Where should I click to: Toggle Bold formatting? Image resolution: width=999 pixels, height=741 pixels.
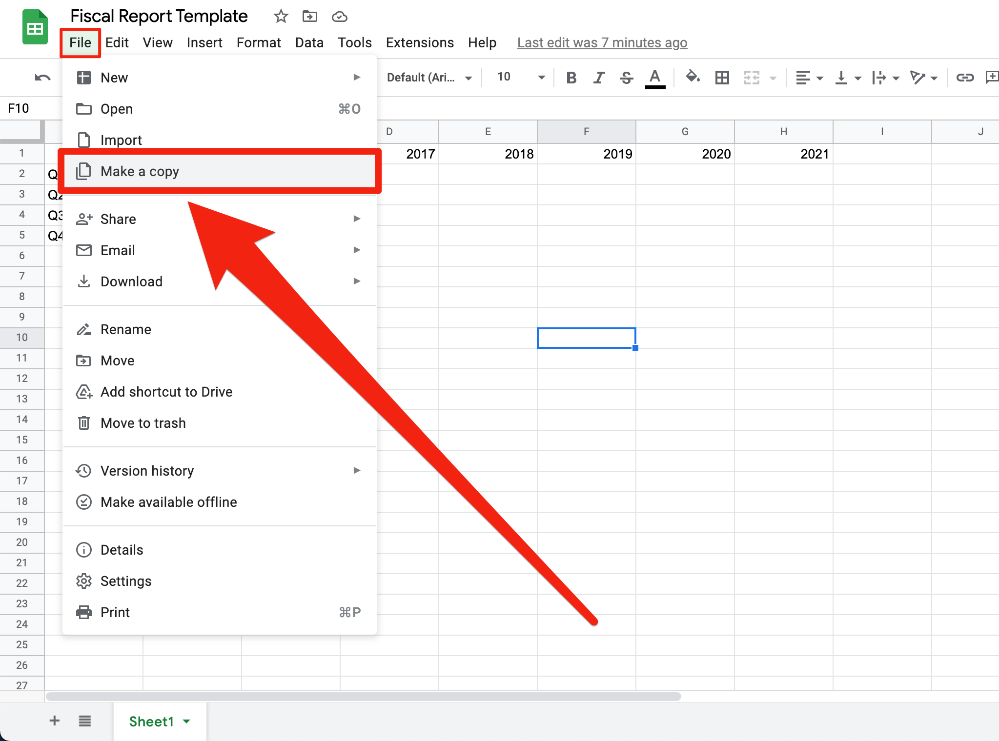pyautogui.click(x=571, y=78)
